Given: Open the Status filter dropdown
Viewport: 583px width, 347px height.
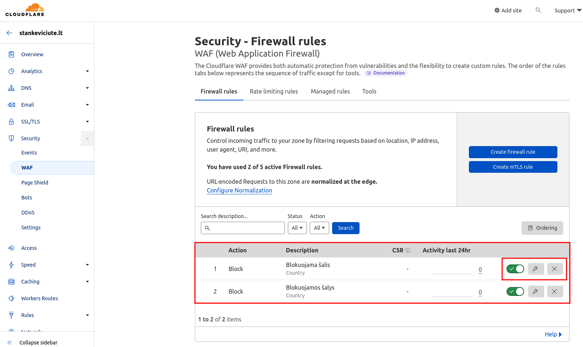Looking at the screenshot, I should click(x=297, y=228).
